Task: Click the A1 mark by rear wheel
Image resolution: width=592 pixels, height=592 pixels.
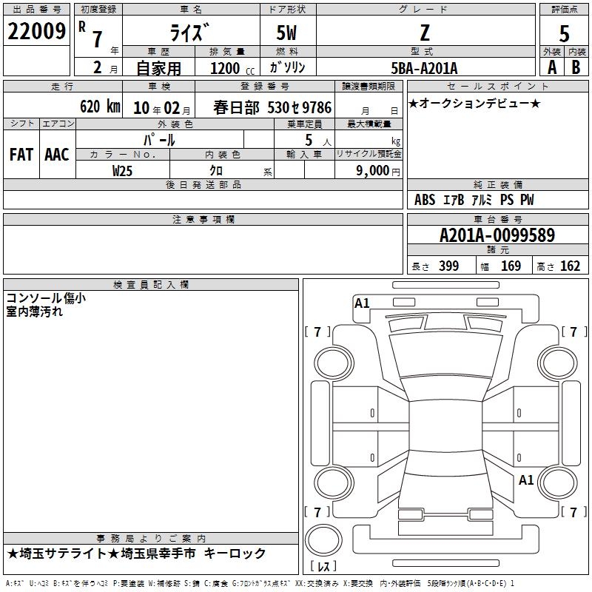Action: click(526, 480)
